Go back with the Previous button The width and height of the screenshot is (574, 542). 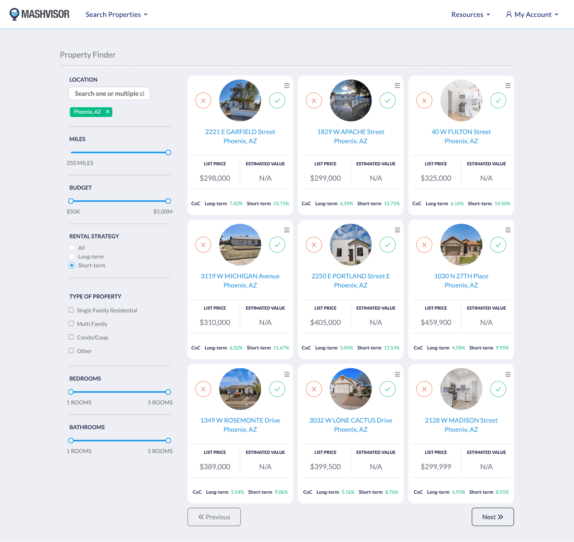pyautogui.click(x=214, y=517)
